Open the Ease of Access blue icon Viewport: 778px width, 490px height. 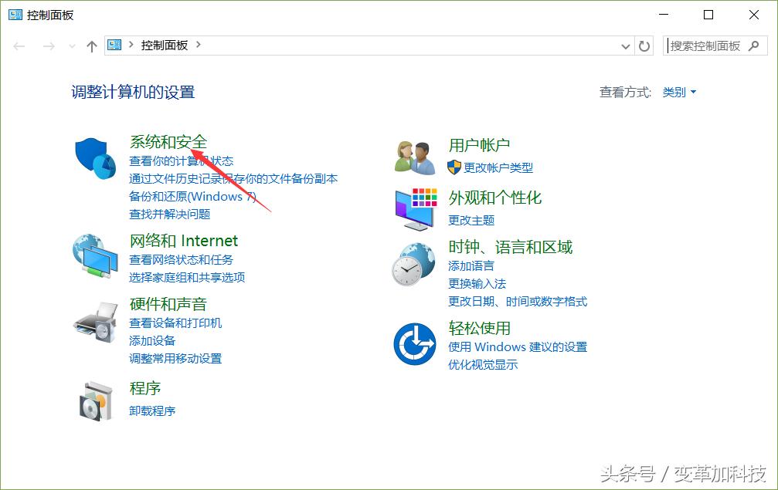pos(415,344)
